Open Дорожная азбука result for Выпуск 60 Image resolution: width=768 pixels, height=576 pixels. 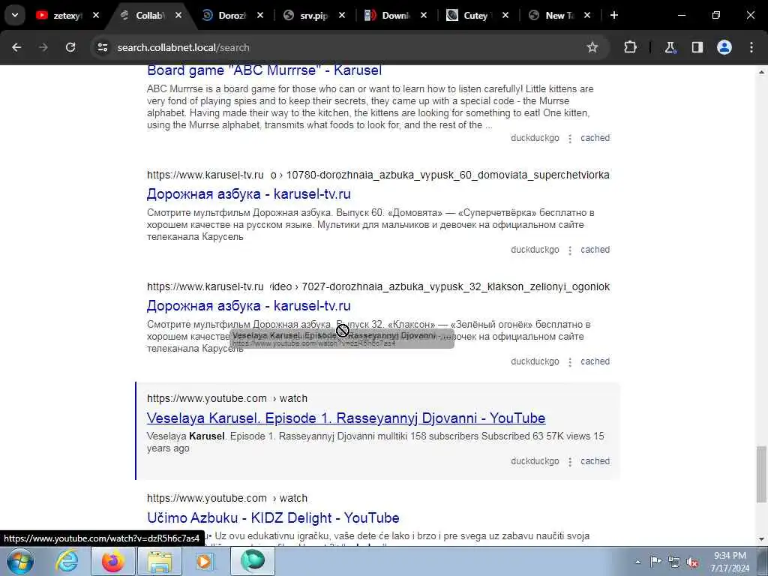point(249,194)
